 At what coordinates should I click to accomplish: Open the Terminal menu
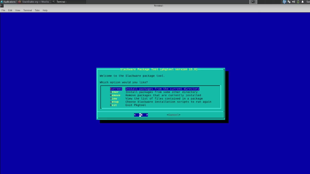(x=27, y=10)
